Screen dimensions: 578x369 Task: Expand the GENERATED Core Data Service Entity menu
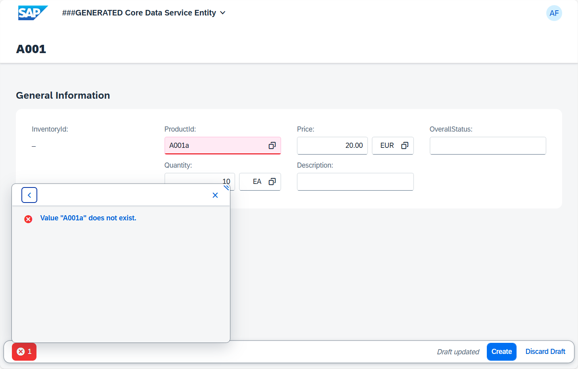pyautogui.click(x=144, y=13)
